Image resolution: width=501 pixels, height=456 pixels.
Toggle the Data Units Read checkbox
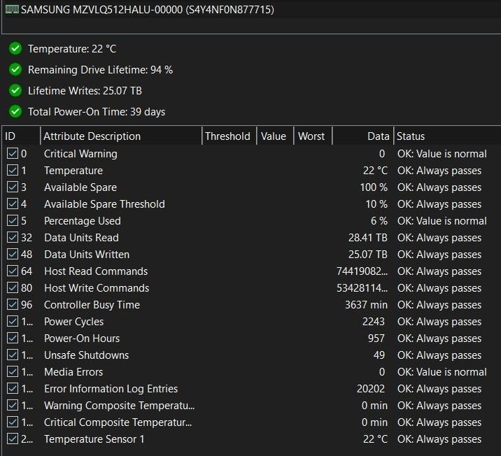point(13,237)
